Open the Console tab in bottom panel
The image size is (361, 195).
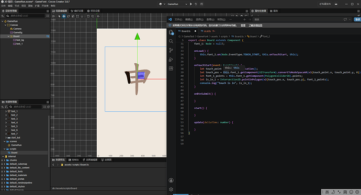click(x=74, y=160)
